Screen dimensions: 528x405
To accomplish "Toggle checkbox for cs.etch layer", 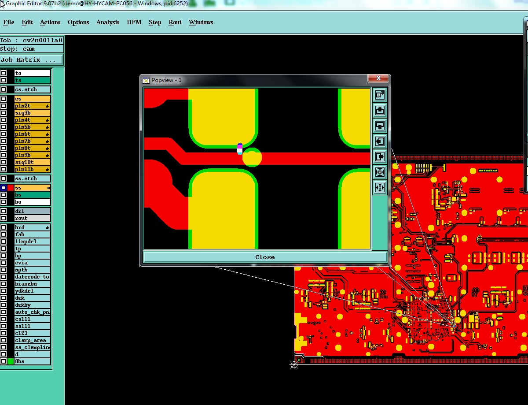I will [x=4, y=89].
